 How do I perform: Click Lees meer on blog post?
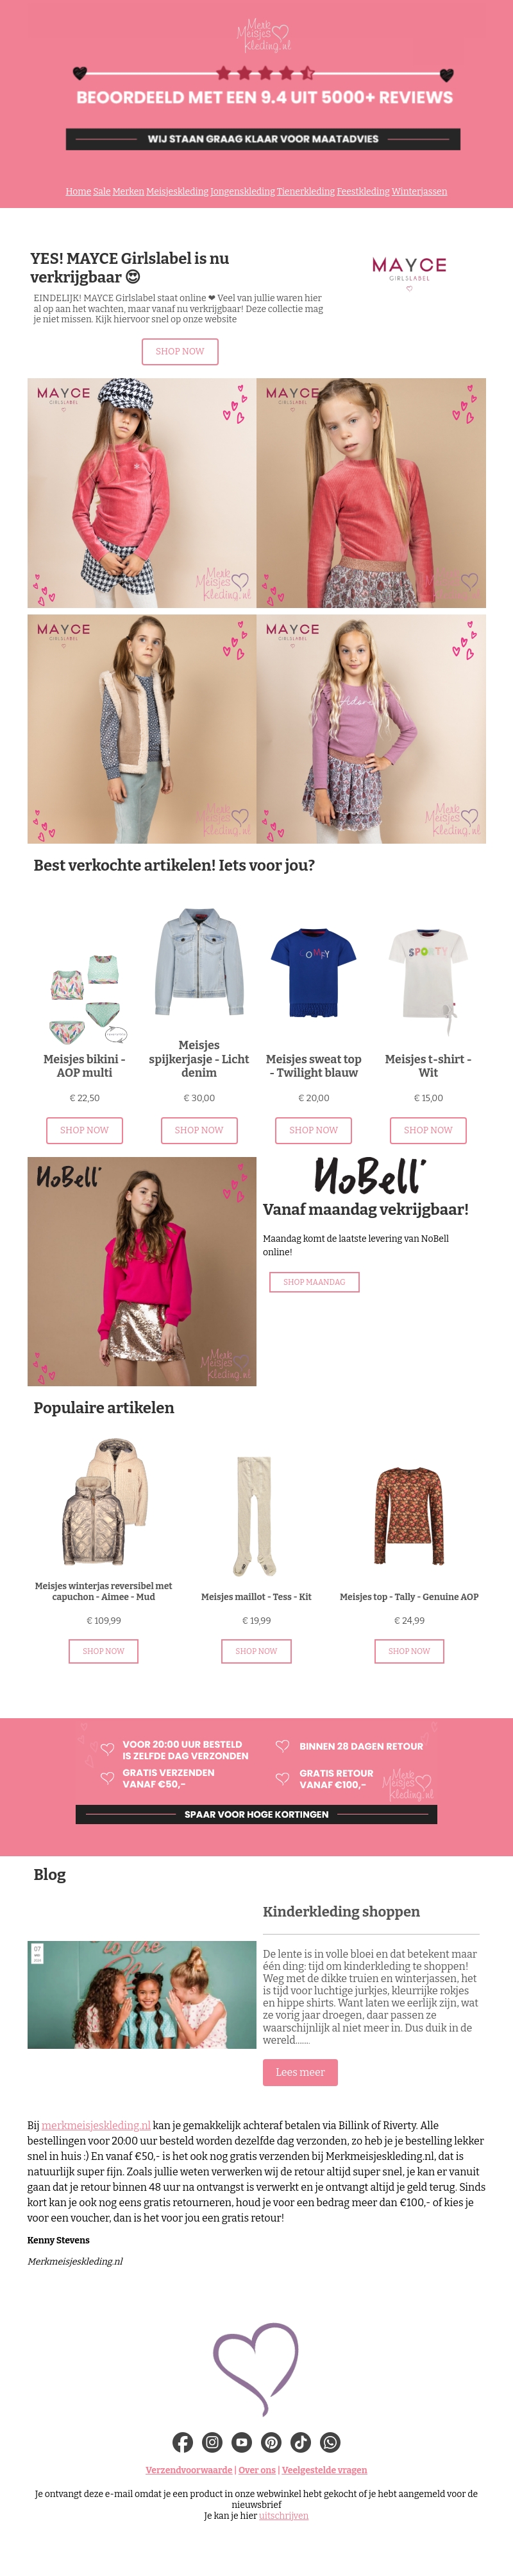[300, 2072]
